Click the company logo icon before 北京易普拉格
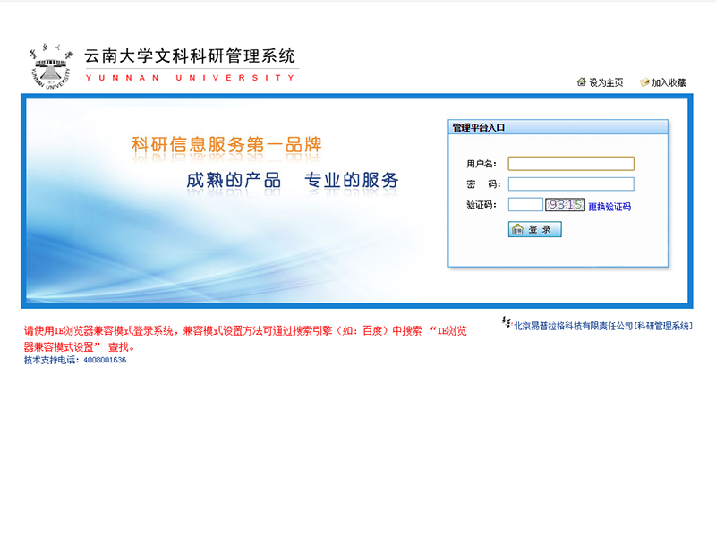Screen dimensions: 716x537 click(507, 323)
